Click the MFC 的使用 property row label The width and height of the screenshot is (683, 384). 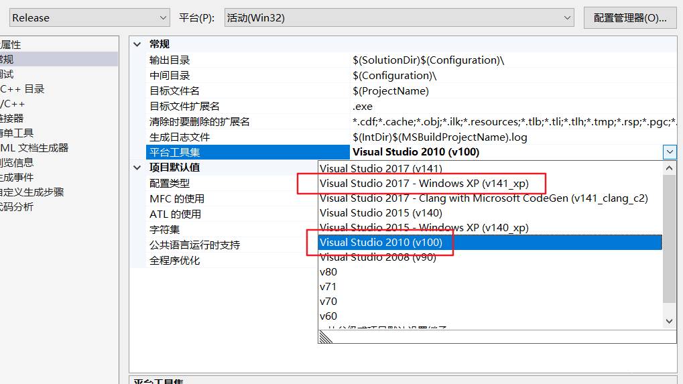click(x=177, y=198)
